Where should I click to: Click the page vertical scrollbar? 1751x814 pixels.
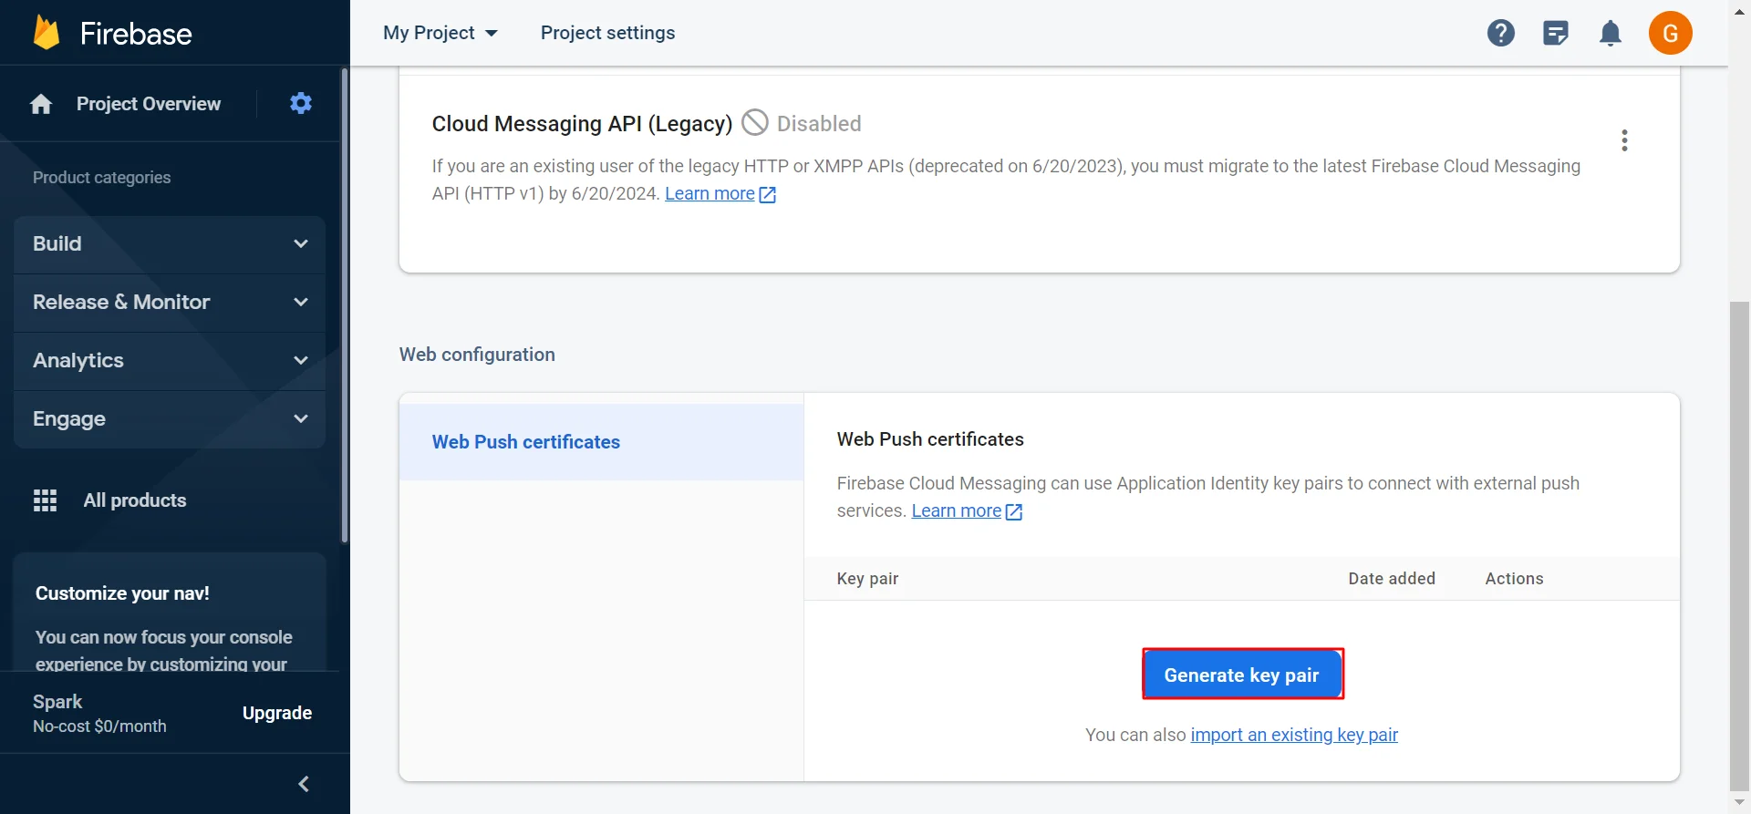pos(1740,545)
